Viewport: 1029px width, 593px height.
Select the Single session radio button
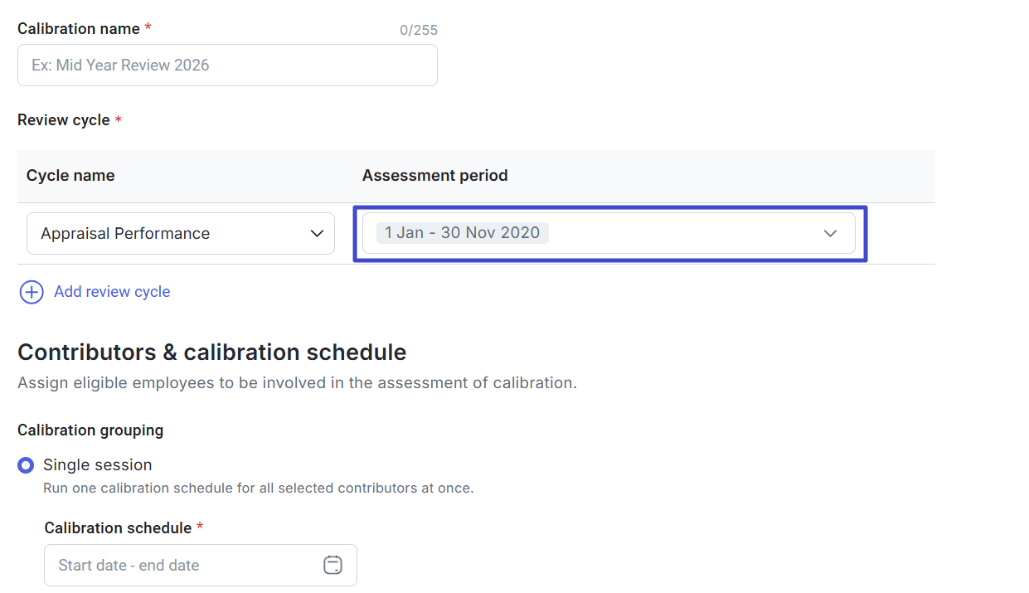click(27, 465)
